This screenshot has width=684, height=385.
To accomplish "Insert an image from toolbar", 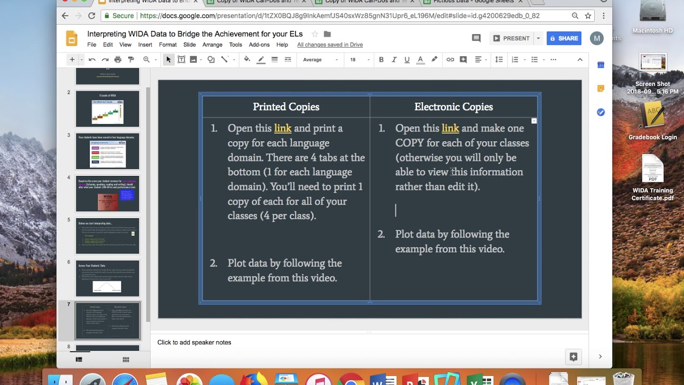I will click(193, 59).
